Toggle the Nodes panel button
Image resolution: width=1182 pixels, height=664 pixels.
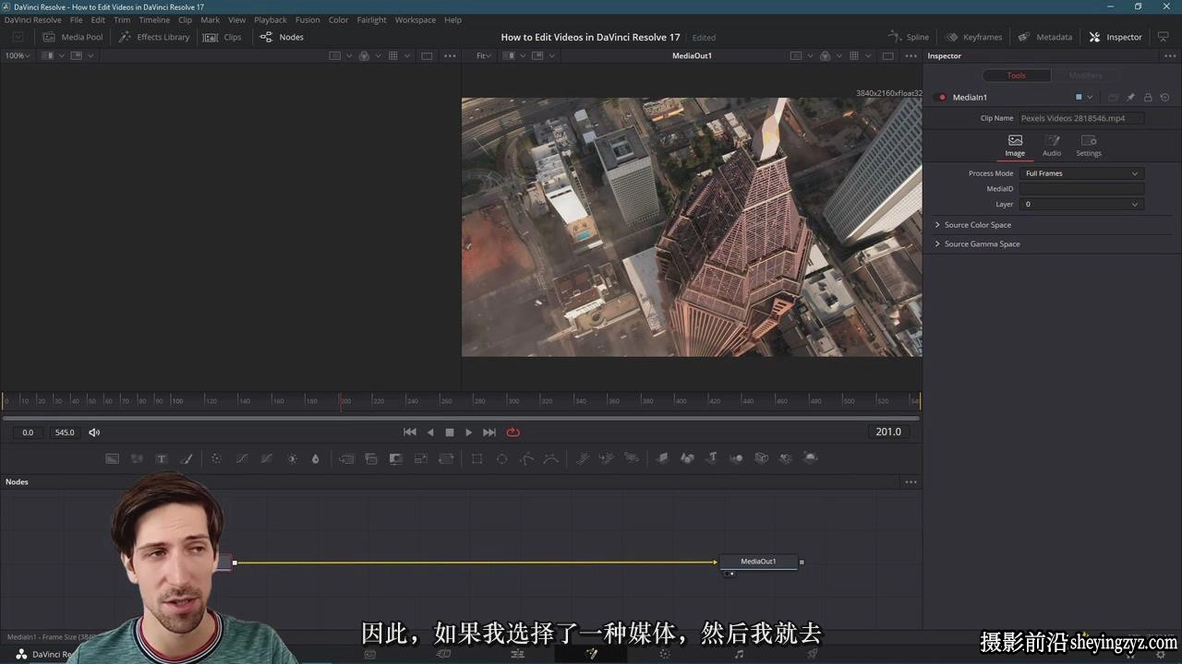[282, 37]
